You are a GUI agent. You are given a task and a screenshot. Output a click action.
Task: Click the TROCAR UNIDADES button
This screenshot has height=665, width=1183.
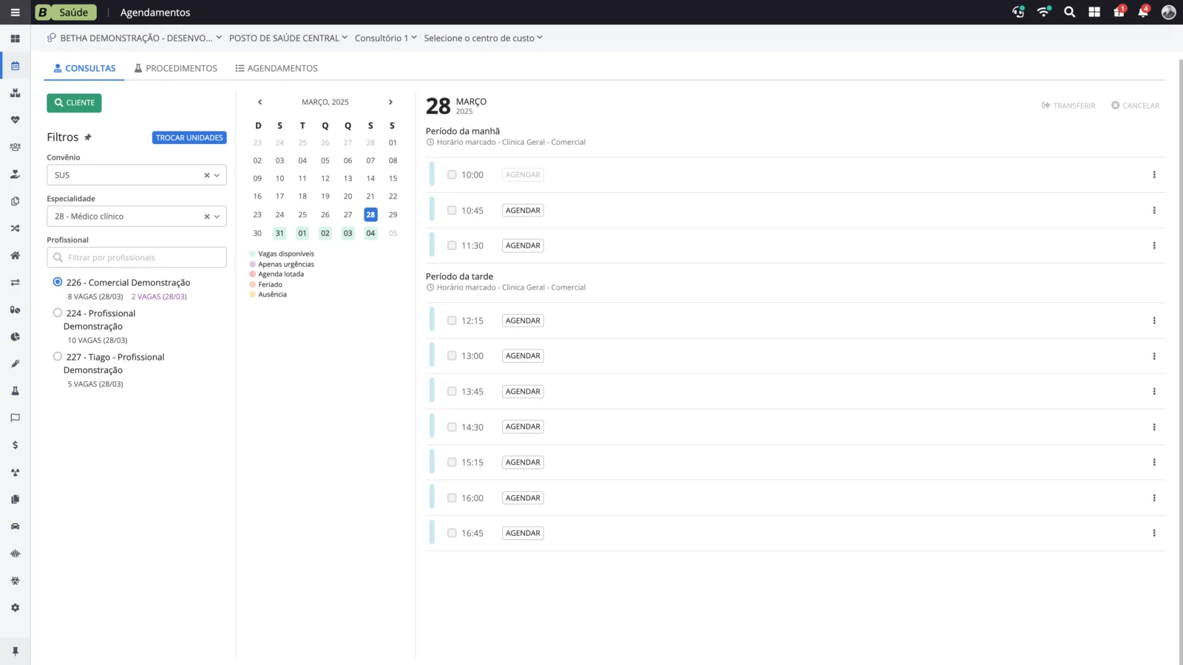point(189,137)
